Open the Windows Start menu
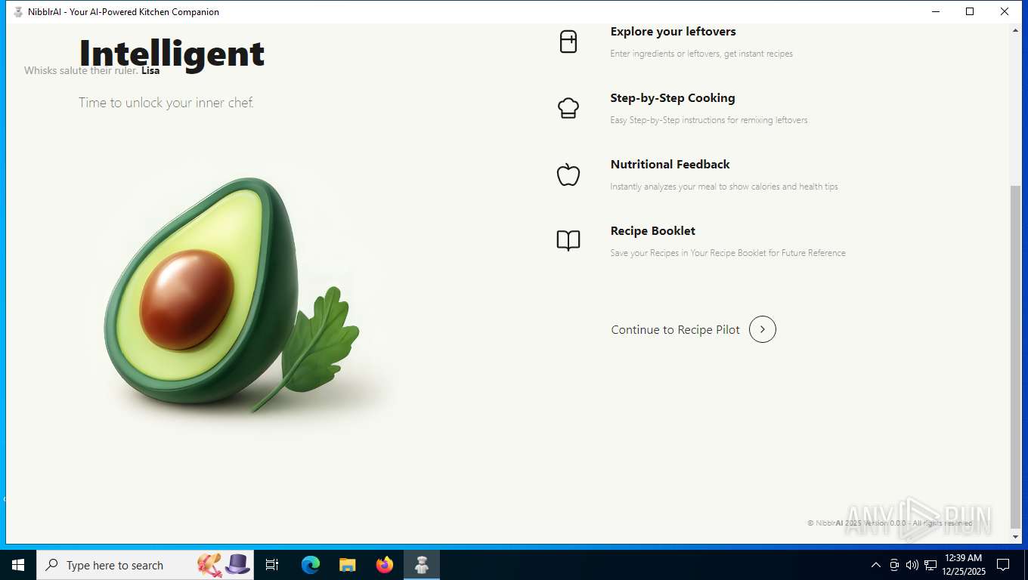 (x=18, y=565)
